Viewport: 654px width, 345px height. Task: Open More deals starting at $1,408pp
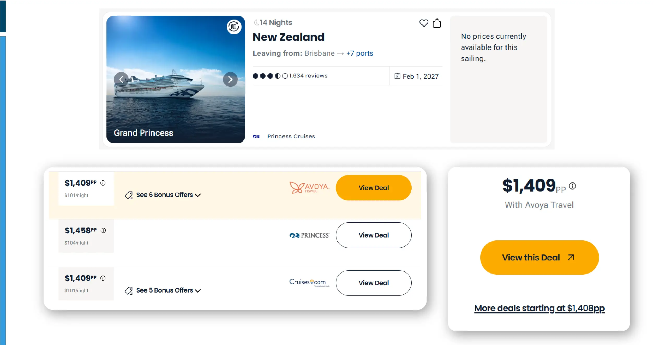pos(539,308)
